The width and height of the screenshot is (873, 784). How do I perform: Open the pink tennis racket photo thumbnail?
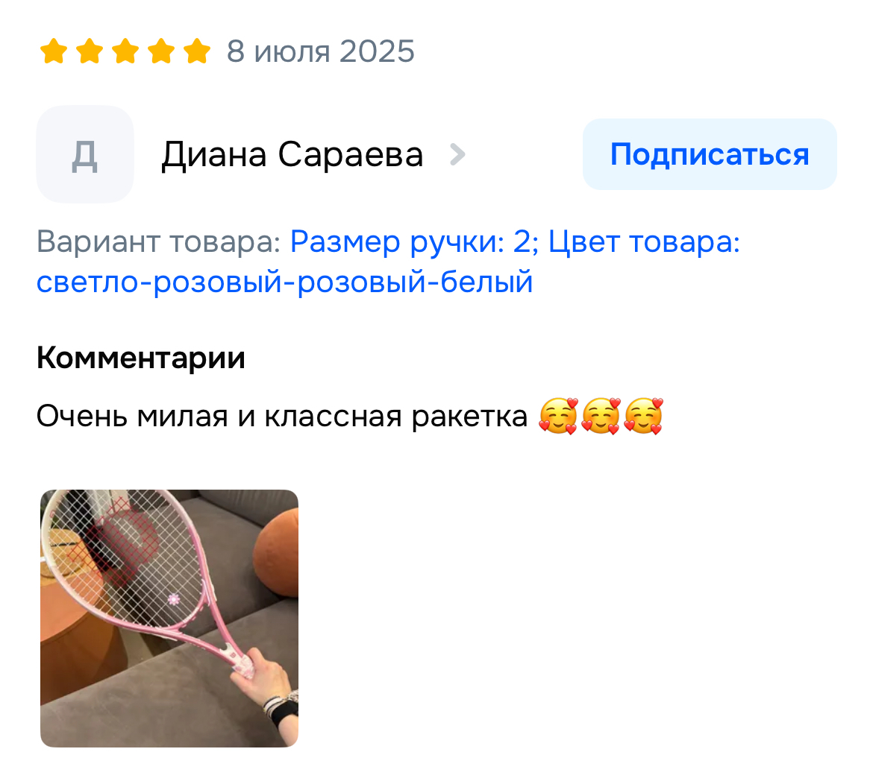pyautogui.click(x=169, y=619)
